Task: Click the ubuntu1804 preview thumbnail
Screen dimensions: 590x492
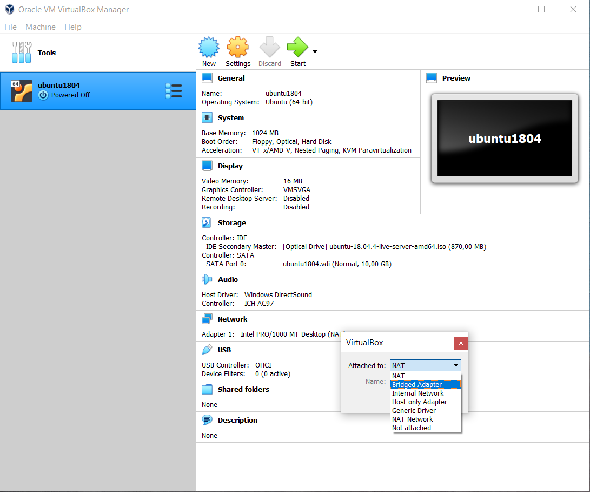Action: [504, 138]
